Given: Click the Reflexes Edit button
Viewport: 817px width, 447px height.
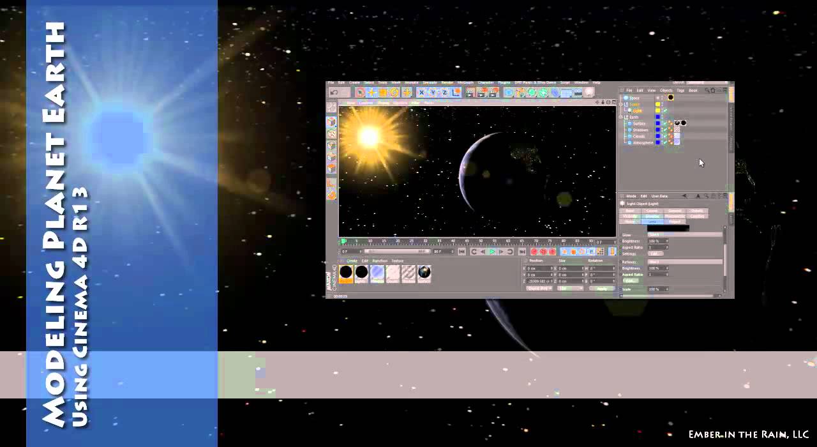Looking at the screenshot, I should pos(631,281).
